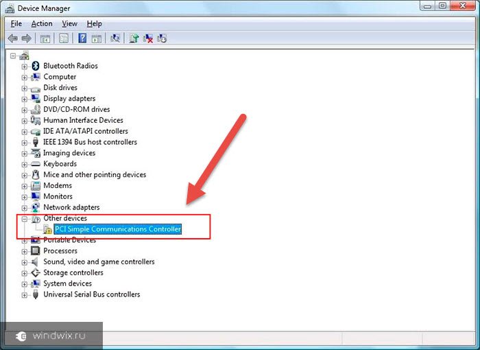Expand the Universal Serial Bus controllers node
Viewport: 480px width, 350px height.
[24, 295]
